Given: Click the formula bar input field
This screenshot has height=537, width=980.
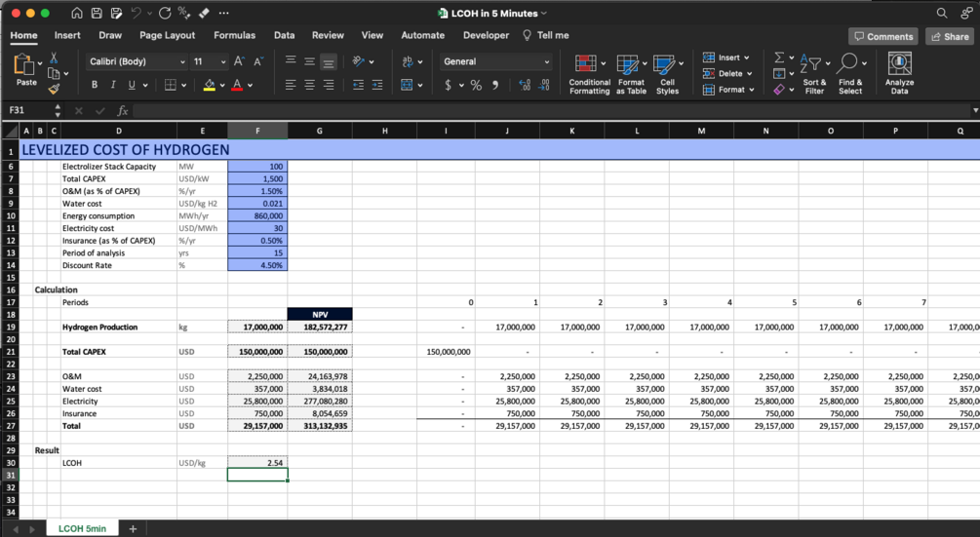Looking at the screenshot, I should pos(550,110).
